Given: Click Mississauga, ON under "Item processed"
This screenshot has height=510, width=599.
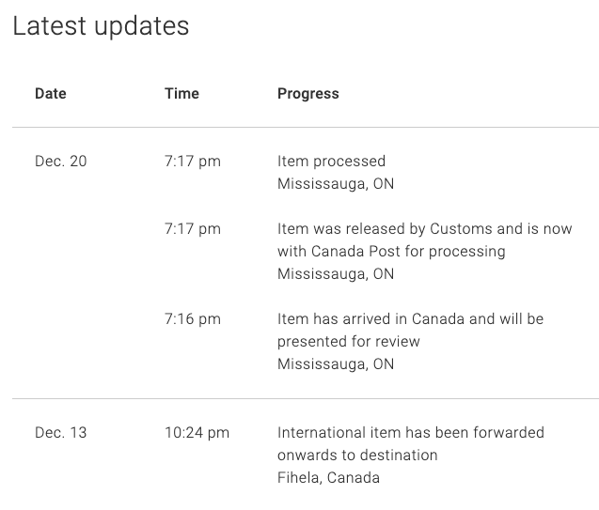Looking at the screenshot, I should 336,184.
